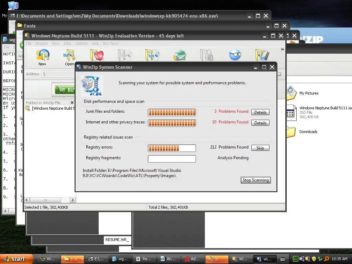The width and height of the screenshot is (352, 264).
Task: Click the WinZip System Scanner logo icon
Action: pyautogui.click(x=91, y=86)
